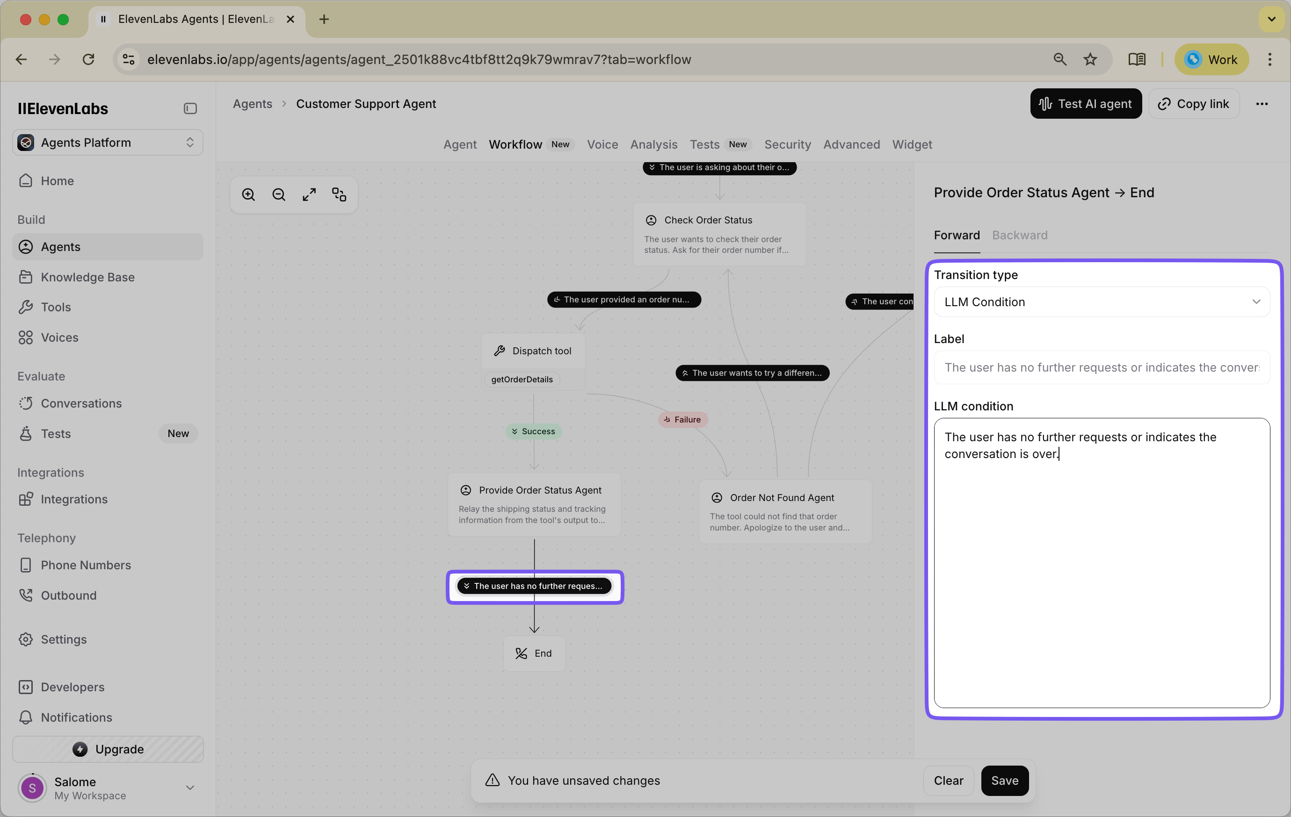Copy the agent link
The height and width of the screenshot is (817, 1291).
click(1194, 103)
